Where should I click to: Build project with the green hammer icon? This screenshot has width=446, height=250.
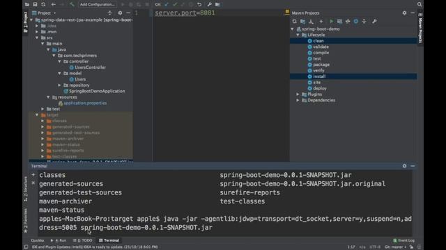coord(72,4)
